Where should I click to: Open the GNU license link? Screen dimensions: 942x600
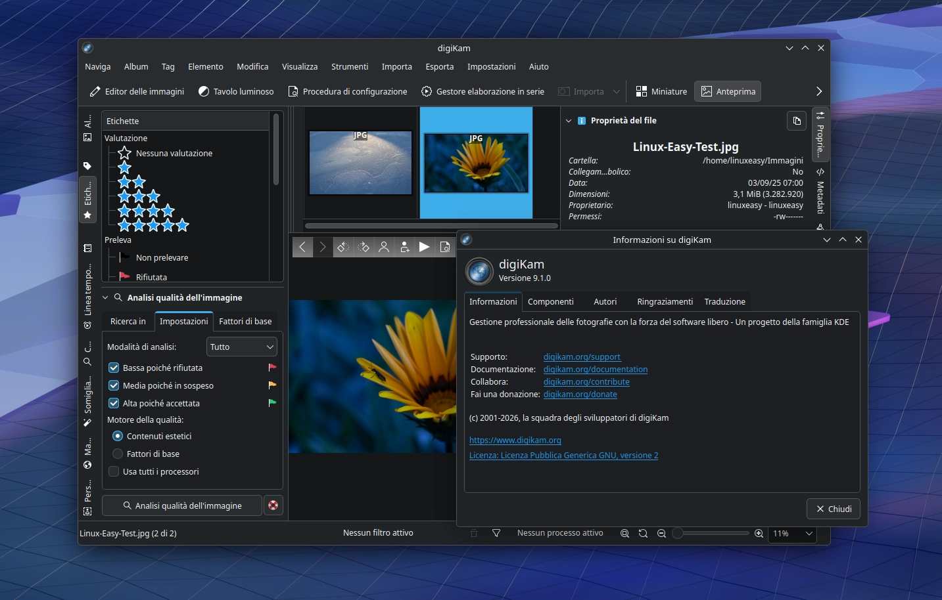point(563,456)
